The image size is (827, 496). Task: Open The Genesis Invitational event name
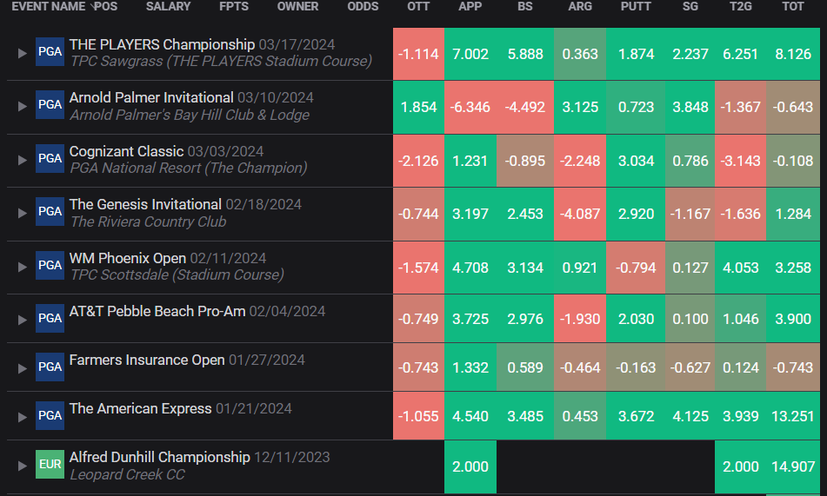point(145,204)
